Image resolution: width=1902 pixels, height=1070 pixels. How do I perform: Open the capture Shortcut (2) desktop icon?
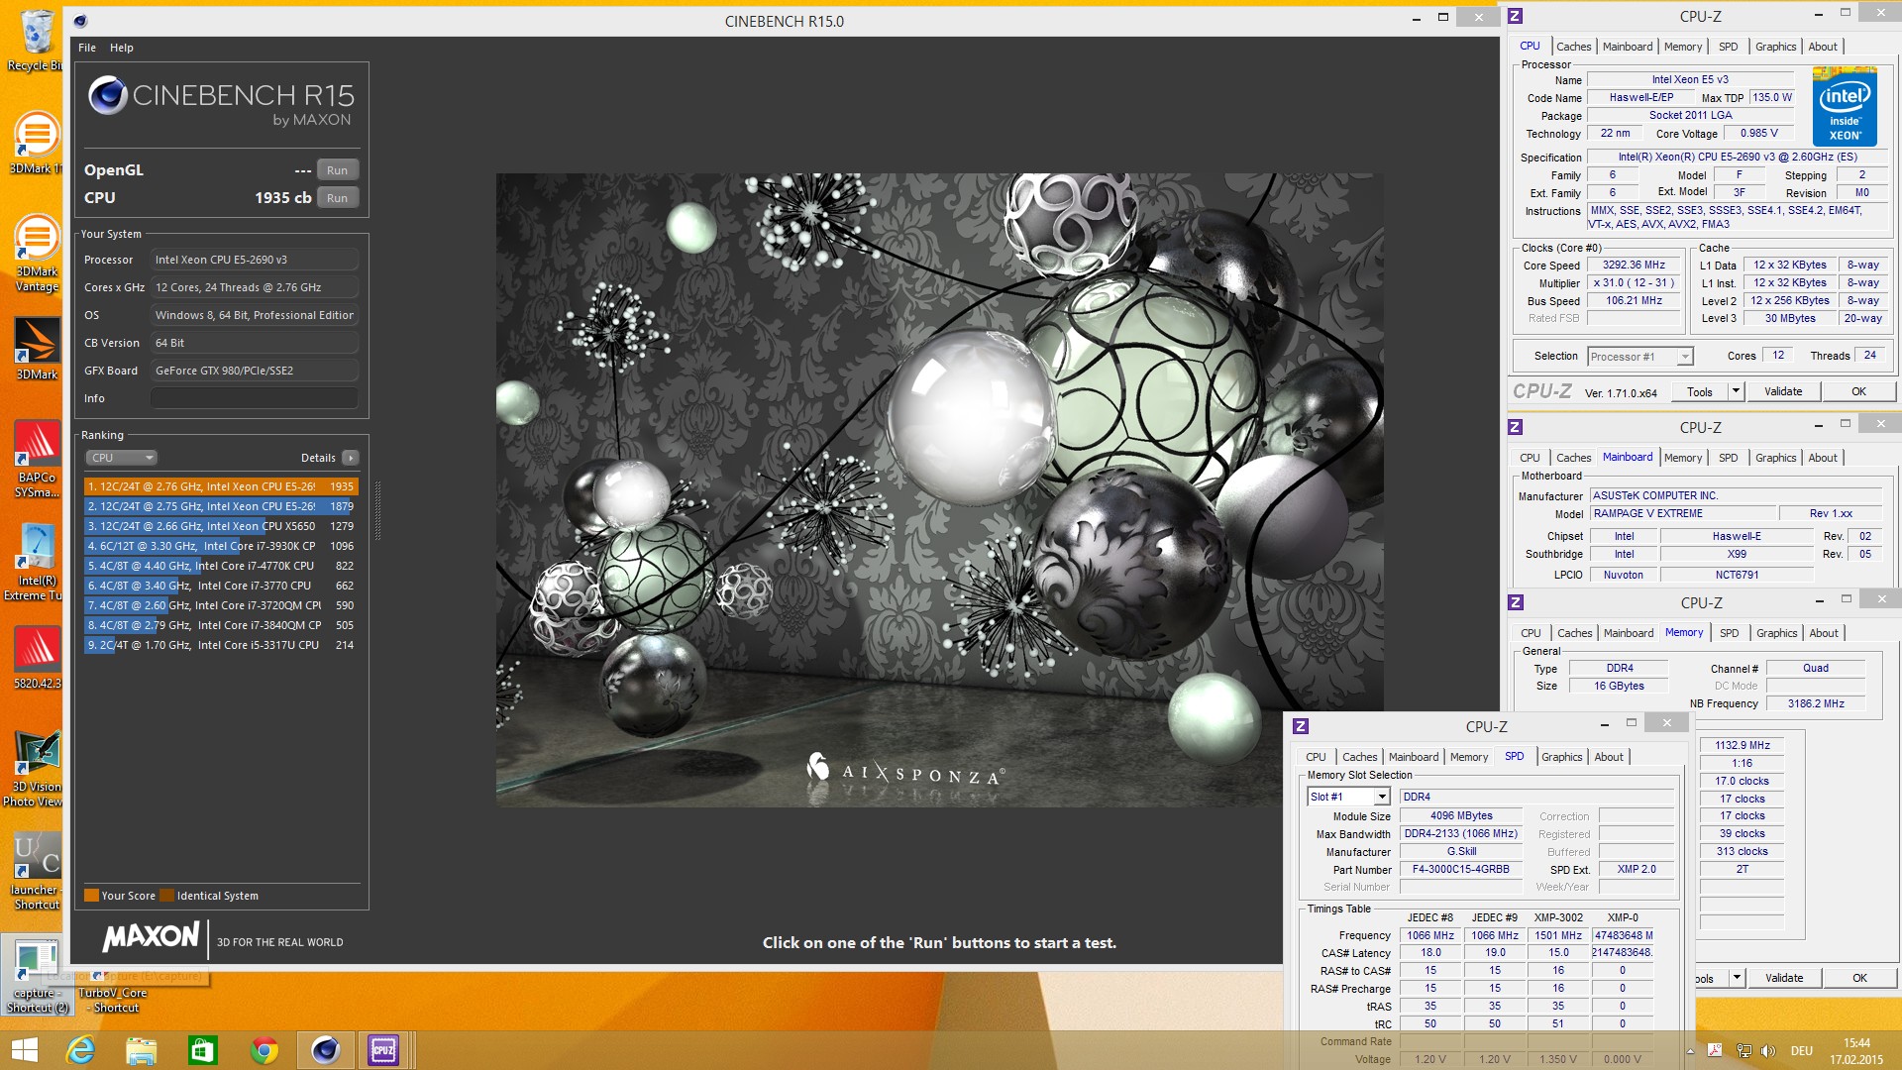tap(36, 976)
